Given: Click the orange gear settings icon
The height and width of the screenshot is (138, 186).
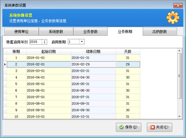Looking at the screenshot, I should pos(173,17).
